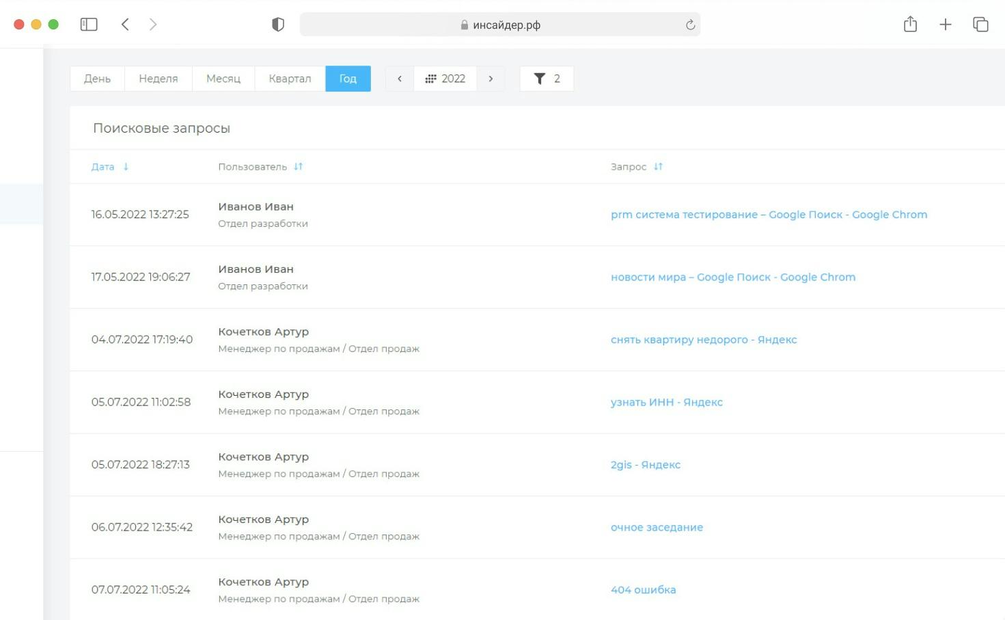Select the Месяц period tab
This screenshot has width=1005, height=620.
pyautogui.click(x=223, y=79)
